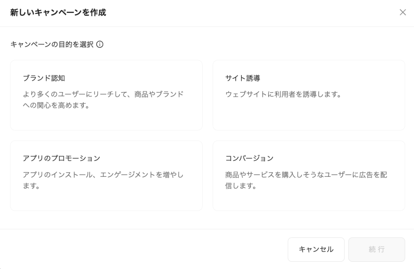Click the アプリのプロモーション card heading
Image resolution: width=414 pixels, height=269 pixels.
(61, 158)
